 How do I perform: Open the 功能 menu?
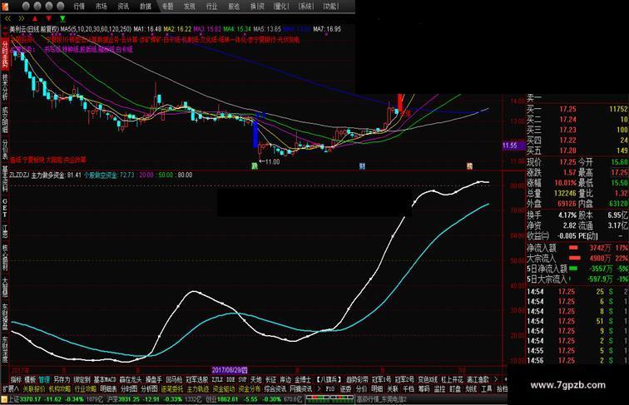331,7
